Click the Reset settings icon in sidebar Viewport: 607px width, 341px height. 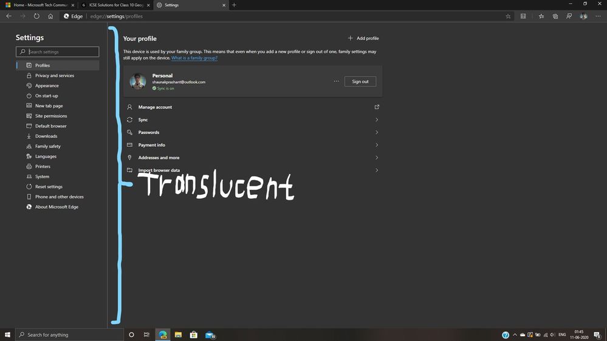(x=29, y=186)
